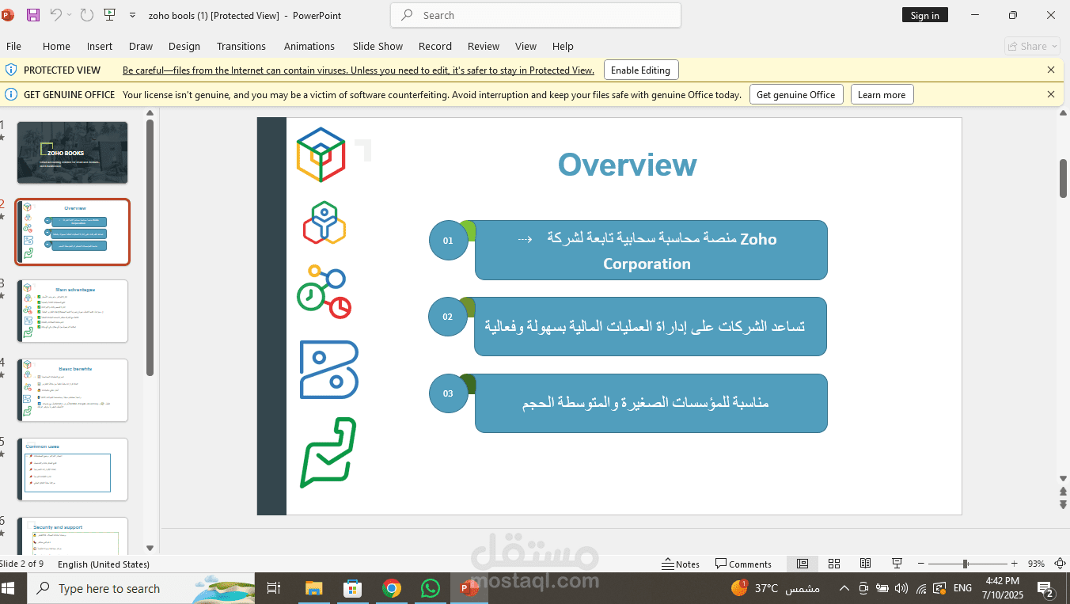Click the Redo icon

(86, 15)
